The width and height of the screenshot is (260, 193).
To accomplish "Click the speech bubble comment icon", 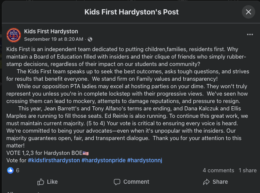I will 117,182.
